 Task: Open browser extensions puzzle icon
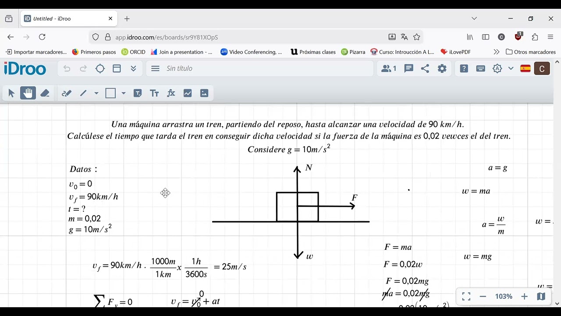pos(535,37)
